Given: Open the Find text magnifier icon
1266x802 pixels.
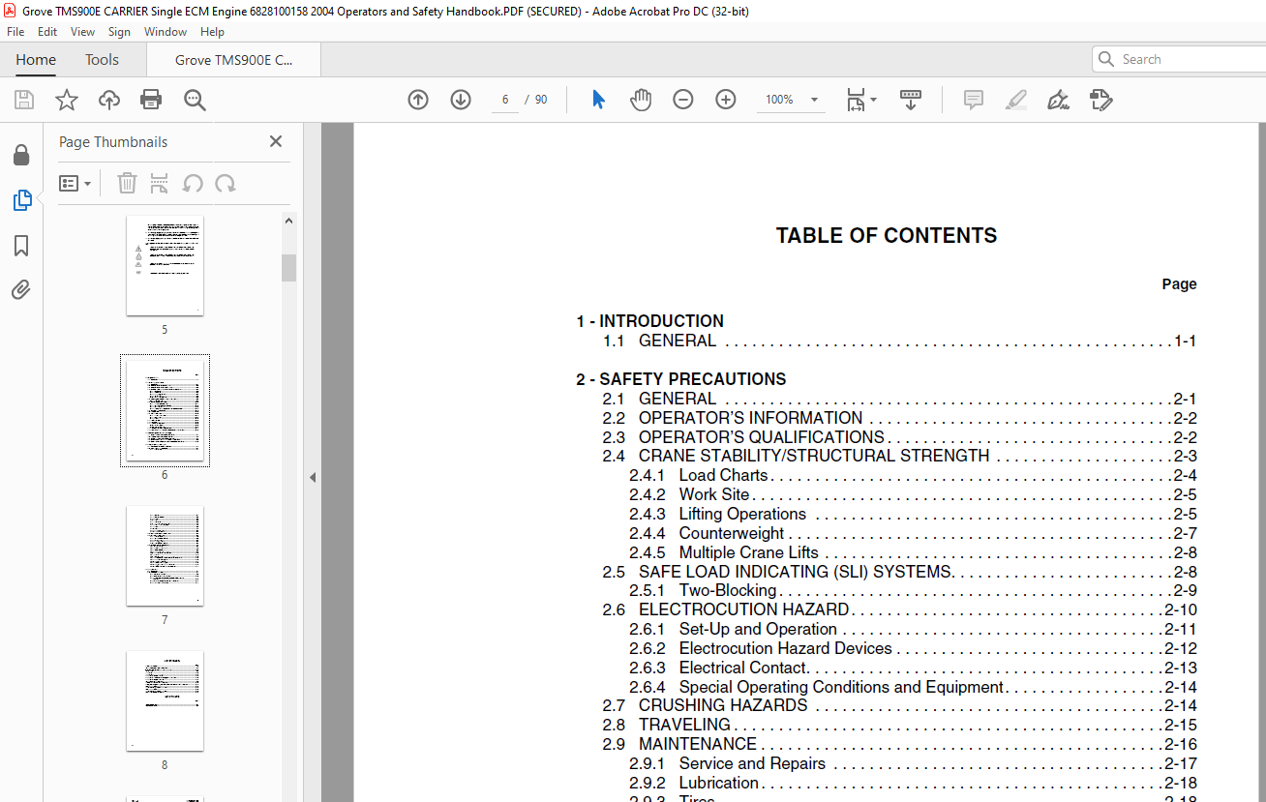Looking at the screenshot, I should [196, 100].
